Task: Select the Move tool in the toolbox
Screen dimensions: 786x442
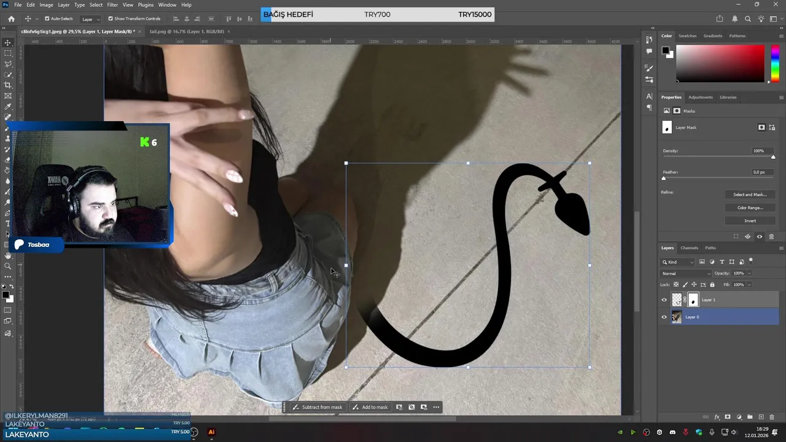Action: [x=8, y=43]
